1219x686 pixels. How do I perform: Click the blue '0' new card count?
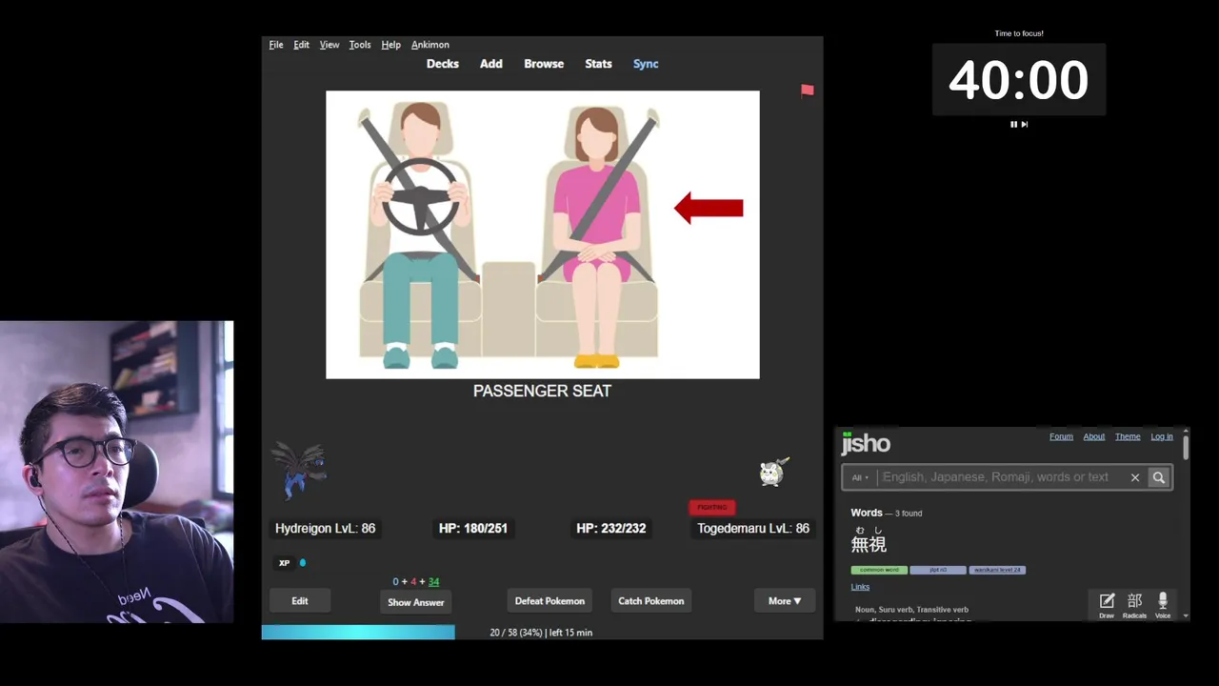pos(396,582)
